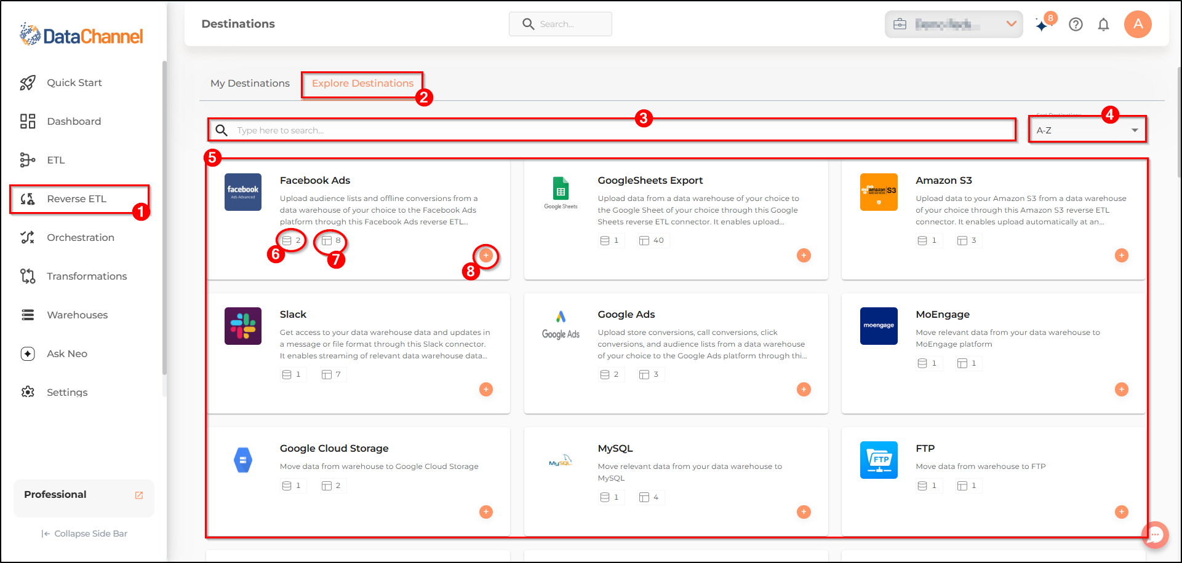Open the help question mark icon
1182x563 pixels.
[x=1076, y=24]
